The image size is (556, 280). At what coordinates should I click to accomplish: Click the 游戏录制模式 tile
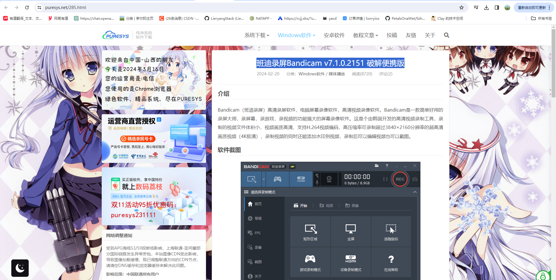click(310, 262)
